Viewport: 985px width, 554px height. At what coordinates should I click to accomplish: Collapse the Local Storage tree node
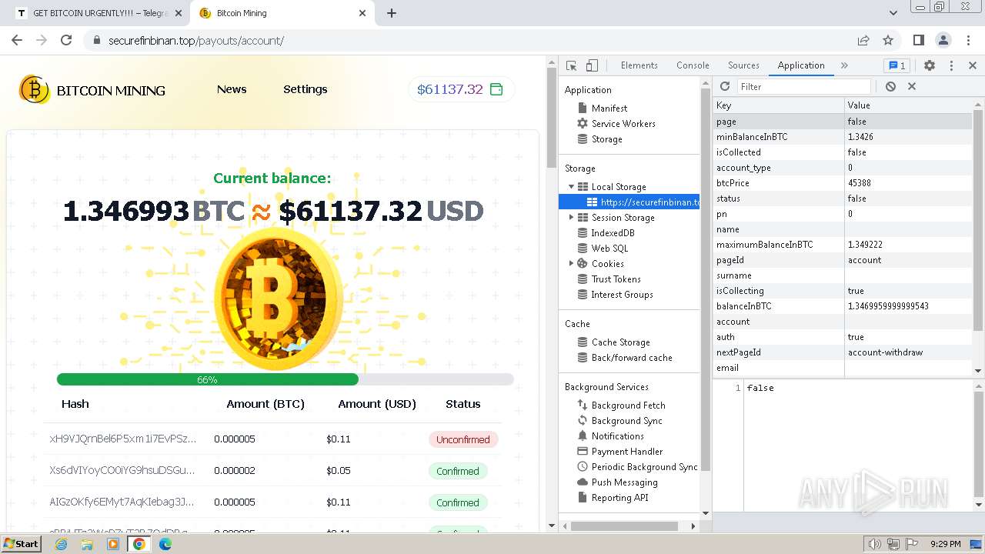pos(571,187)
